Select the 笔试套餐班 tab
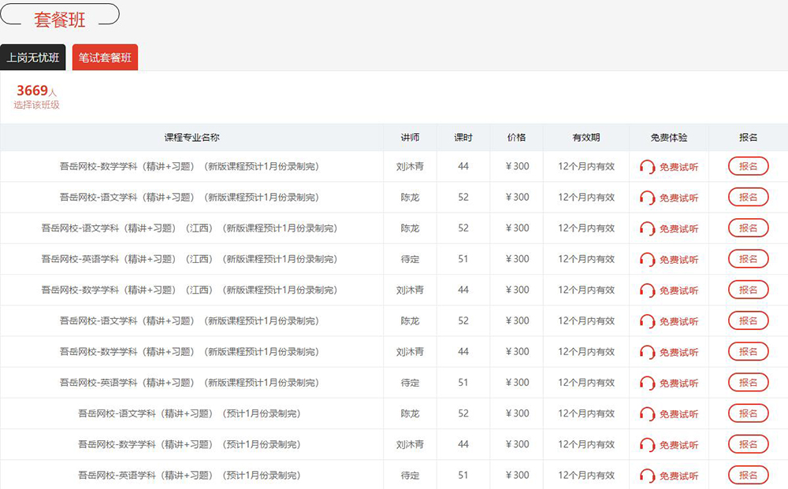This screenshot has height=489, width=788. [x=105, y=57]
